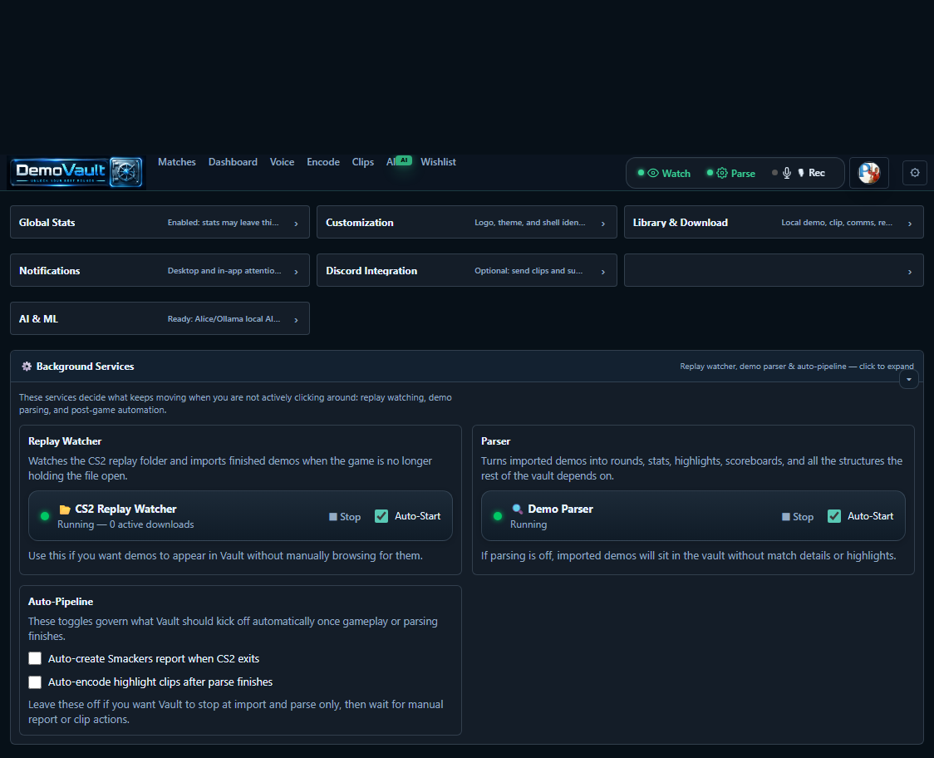Expand the Notifications section

click(x=160, y=271)
